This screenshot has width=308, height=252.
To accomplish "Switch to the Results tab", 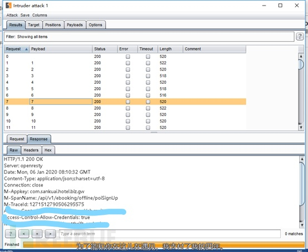I will 16,25.
